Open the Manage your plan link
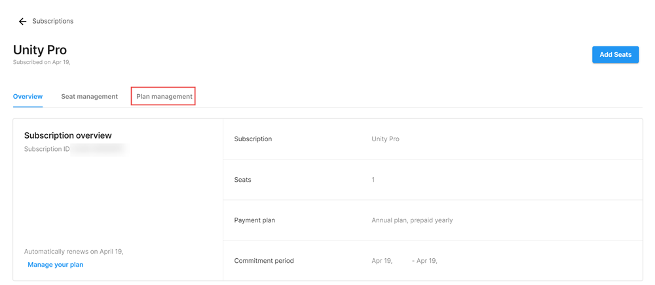 tap(56, 265)
